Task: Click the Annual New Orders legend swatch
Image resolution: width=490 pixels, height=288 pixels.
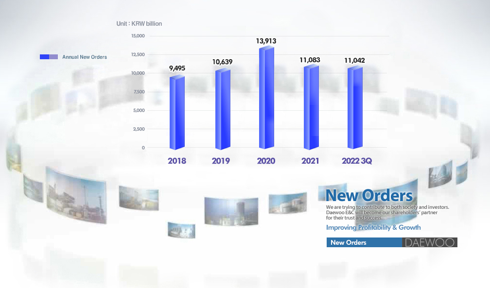Action: (49, 57)
